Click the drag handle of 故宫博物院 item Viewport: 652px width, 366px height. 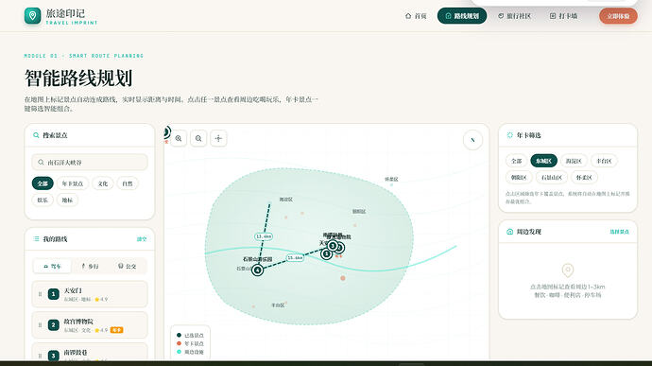click(x=40, y=325)
